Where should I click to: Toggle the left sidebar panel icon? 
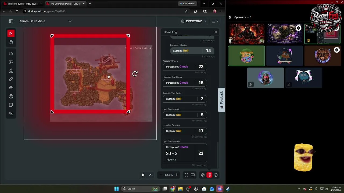click(x=11, y=21)
